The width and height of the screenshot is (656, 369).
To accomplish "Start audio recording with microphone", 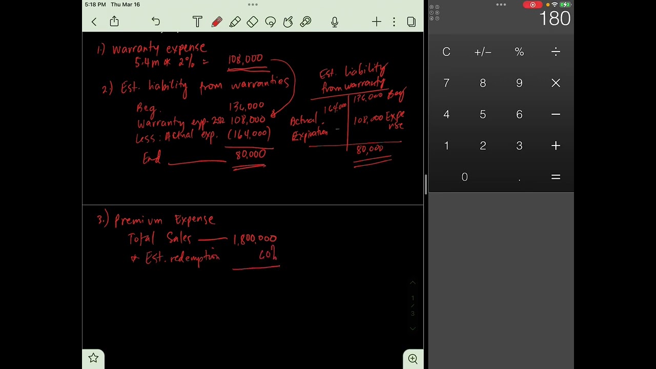I will pos(335,22).
